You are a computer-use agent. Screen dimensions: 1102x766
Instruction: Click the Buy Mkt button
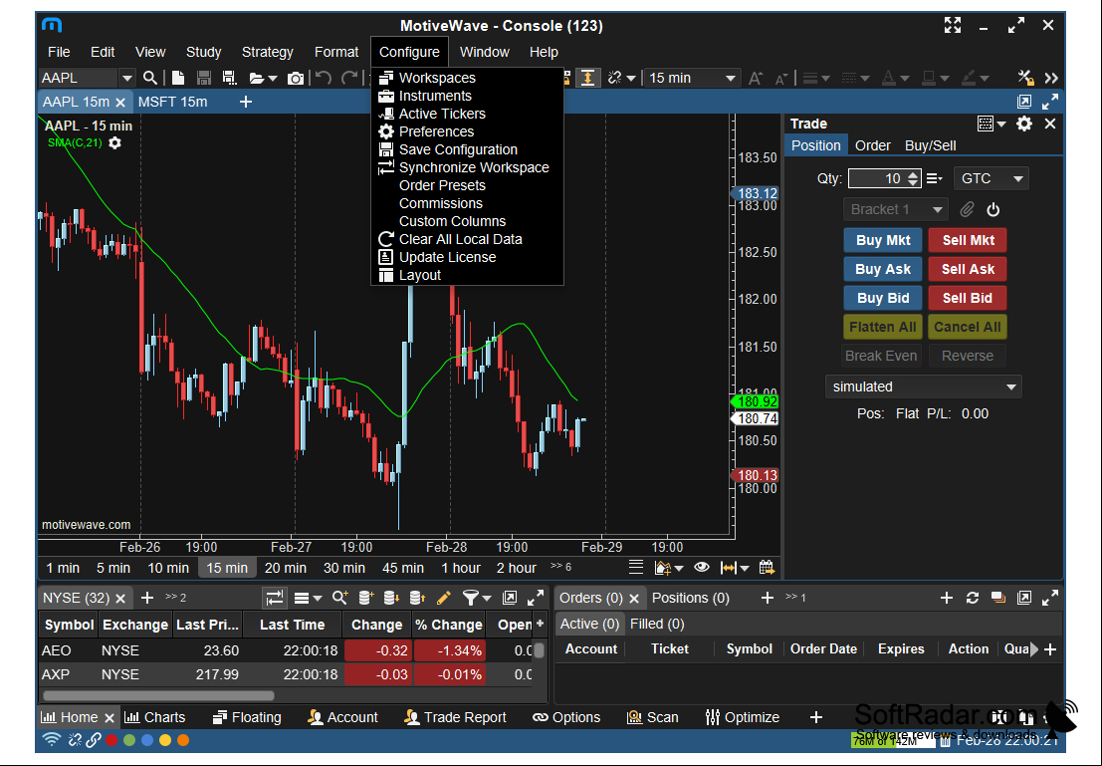(883, 241)
